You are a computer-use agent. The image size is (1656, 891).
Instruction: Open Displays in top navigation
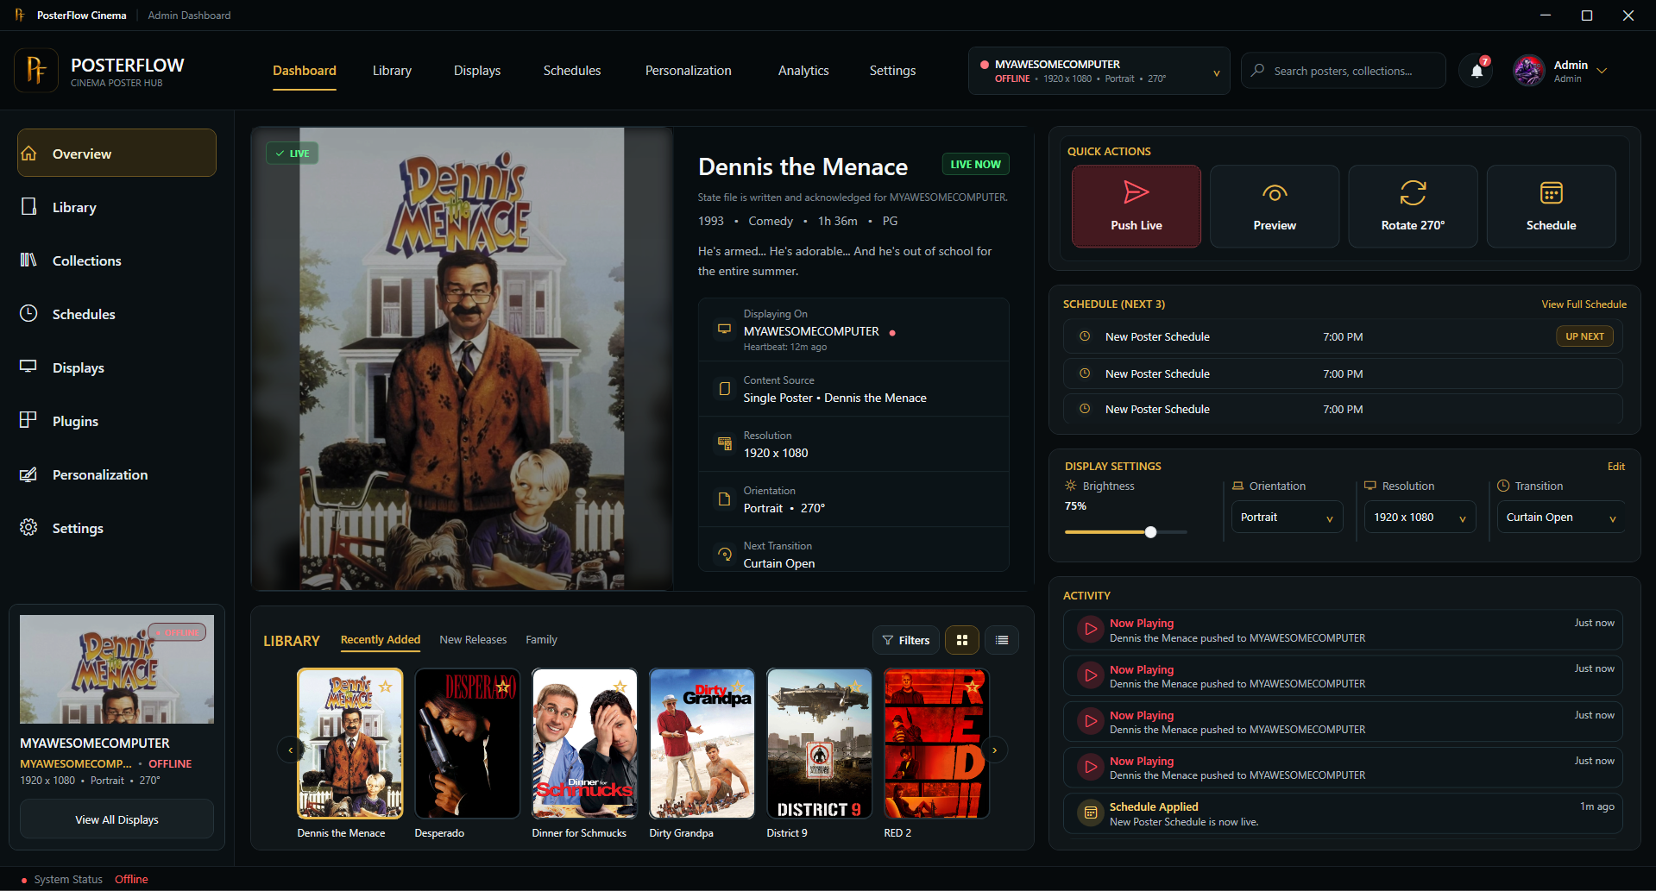click(477, 71)
